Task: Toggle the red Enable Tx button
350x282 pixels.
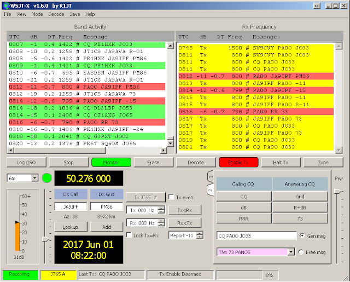Action: [x=238, y=163]
